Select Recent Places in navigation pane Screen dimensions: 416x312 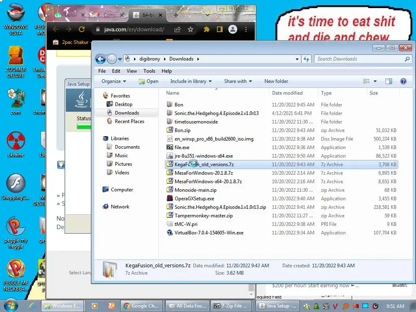coord(130,121)
